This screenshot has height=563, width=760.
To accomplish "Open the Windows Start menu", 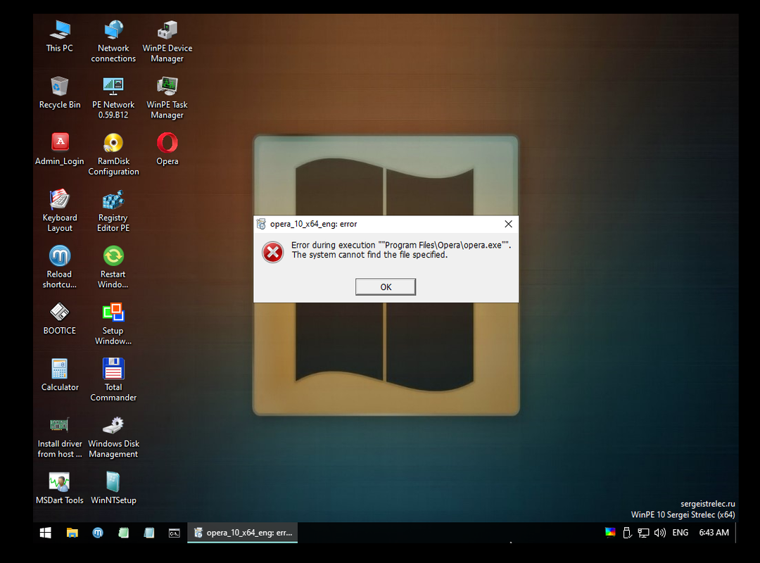I will 46,533.
